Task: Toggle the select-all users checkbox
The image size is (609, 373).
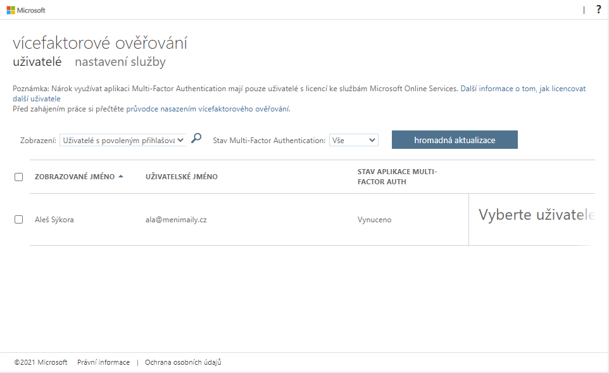Action: [x=18, y=177]
